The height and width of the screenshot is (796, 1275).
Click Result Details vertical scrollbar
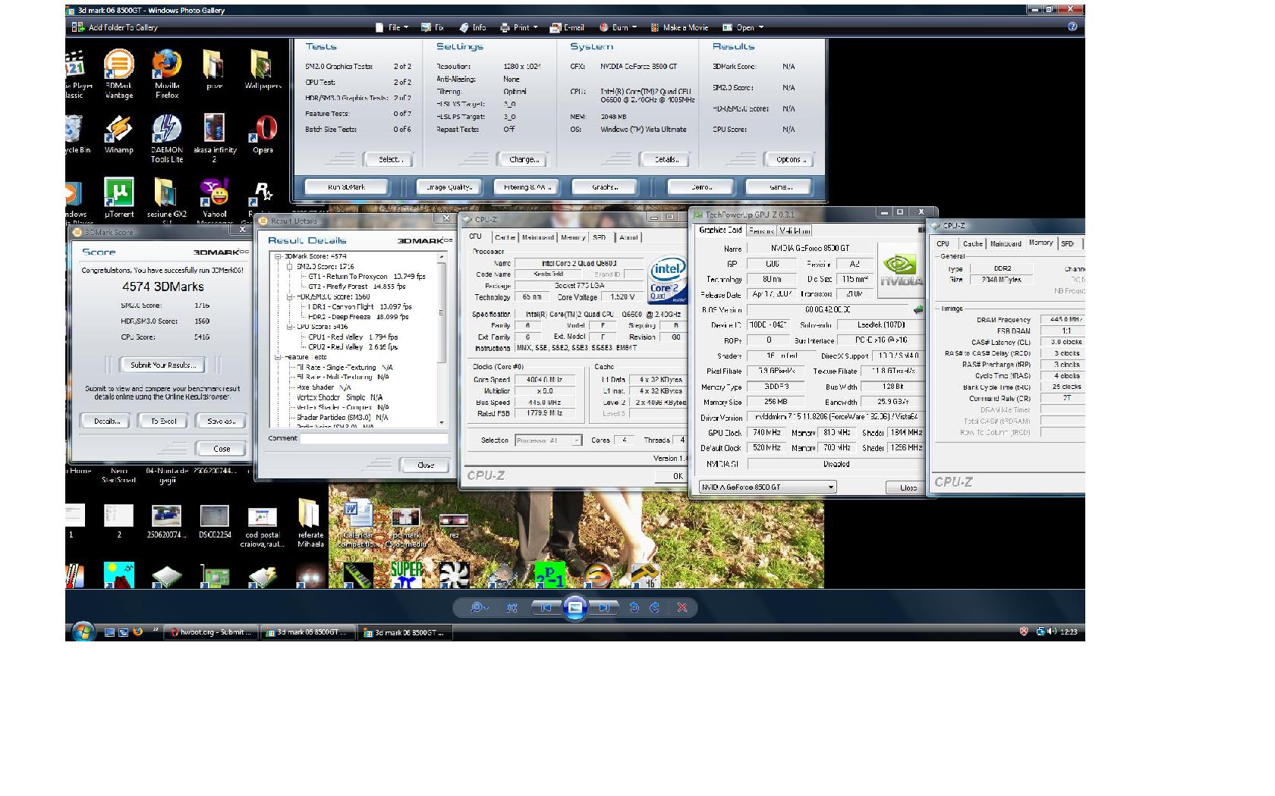click(442, 339)
